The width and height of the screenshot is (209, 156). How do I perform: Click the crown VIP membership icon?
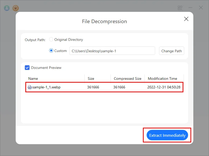(x=16, y=8)
